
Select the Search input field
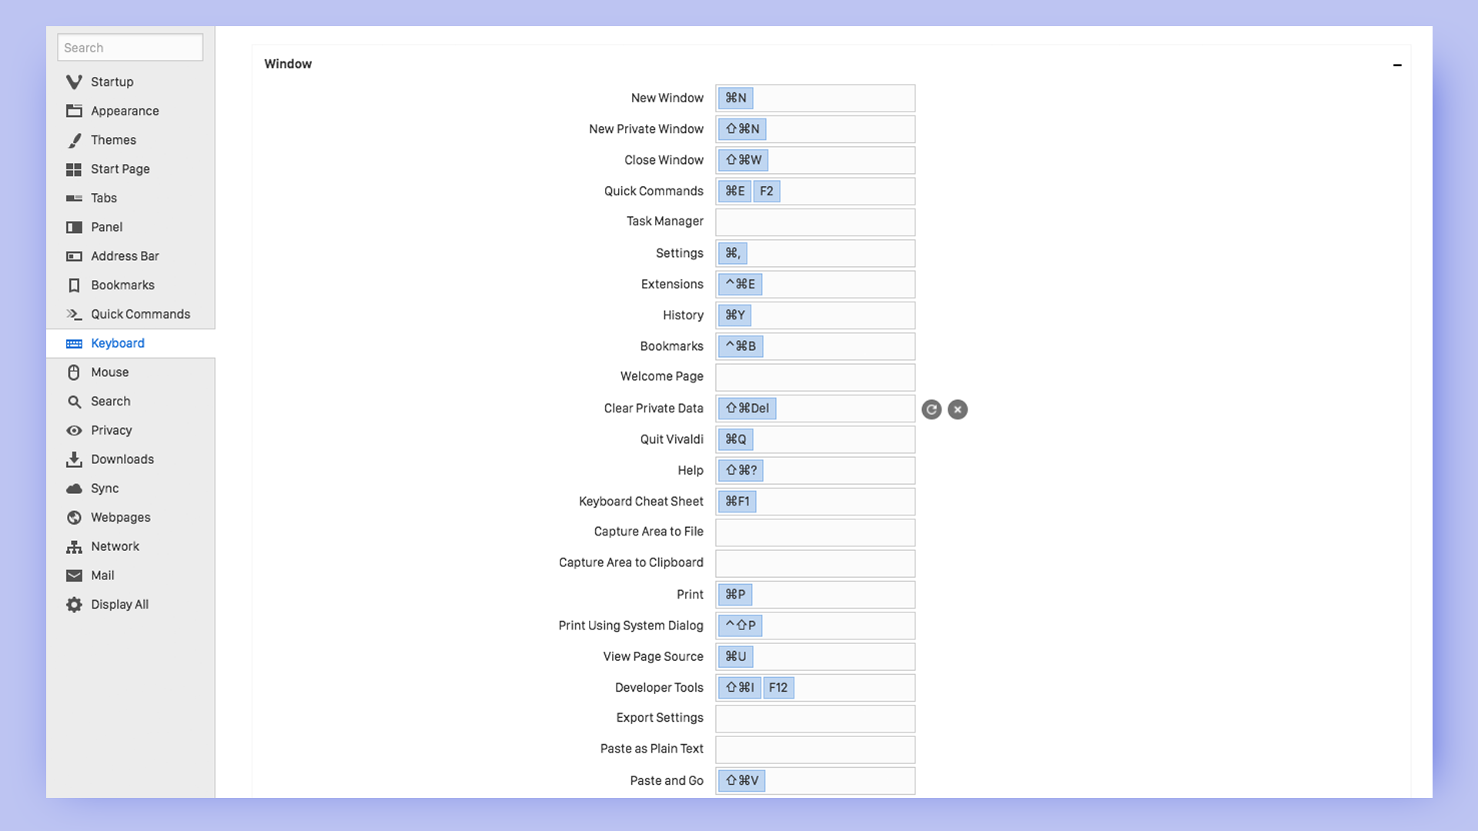coord(129,47)
